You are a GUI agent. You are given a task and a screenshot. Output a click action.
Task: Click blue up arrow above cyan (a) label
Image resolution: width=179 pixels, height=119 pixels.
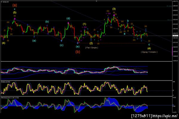(x=34, y=37)
